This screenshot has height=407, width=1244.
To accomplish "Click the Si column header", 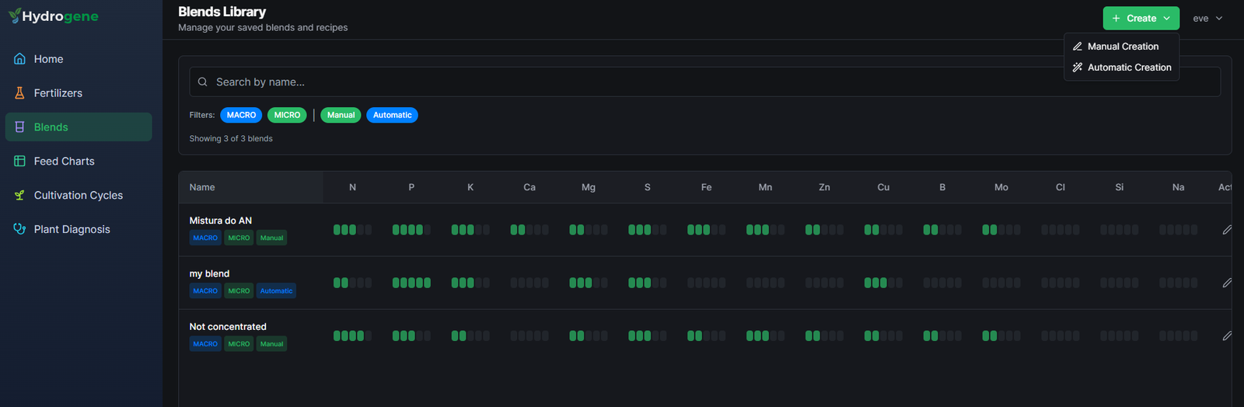I will click(1120, 187).
